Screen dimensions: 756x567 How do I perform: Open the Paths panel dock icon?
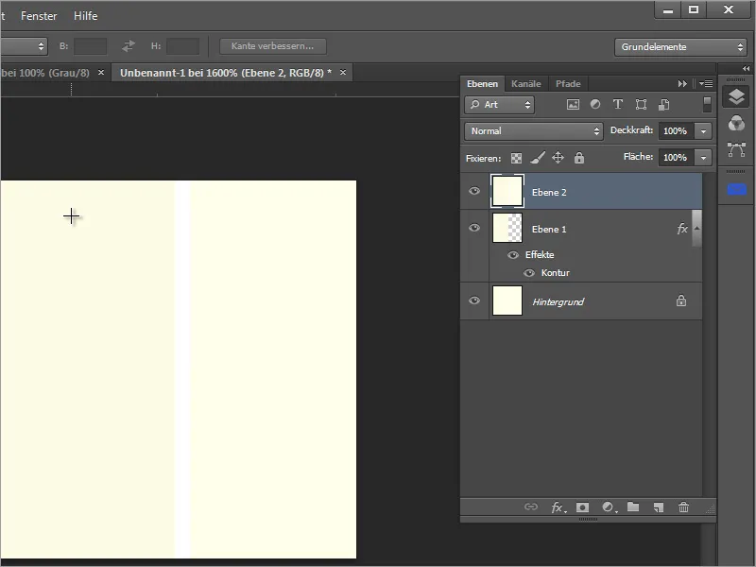(736, 150)
